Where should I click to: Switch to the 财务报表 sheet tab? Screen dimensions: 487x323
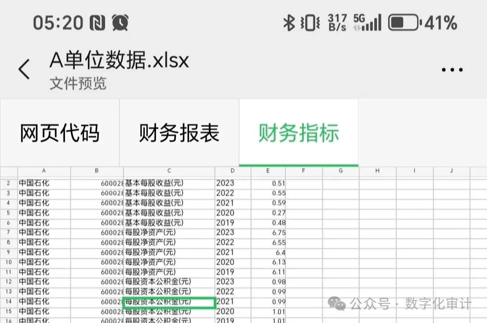tap(179, 133)
